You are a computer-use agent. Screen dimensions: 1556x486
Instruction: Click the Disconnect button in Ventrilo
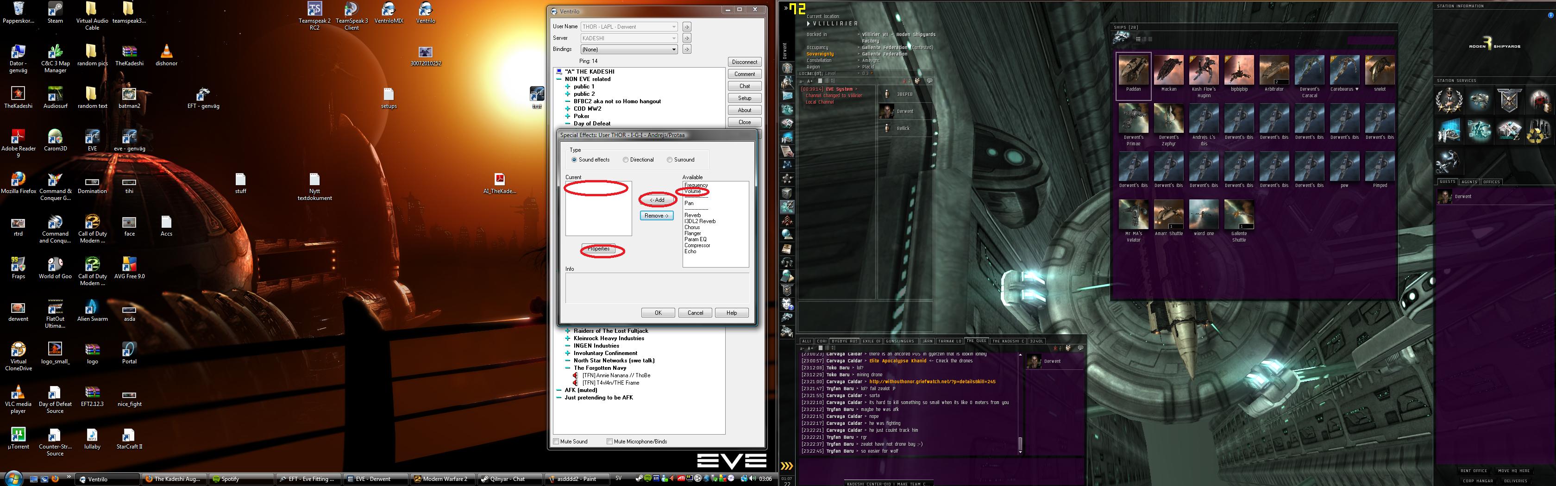tap(744, 62)
